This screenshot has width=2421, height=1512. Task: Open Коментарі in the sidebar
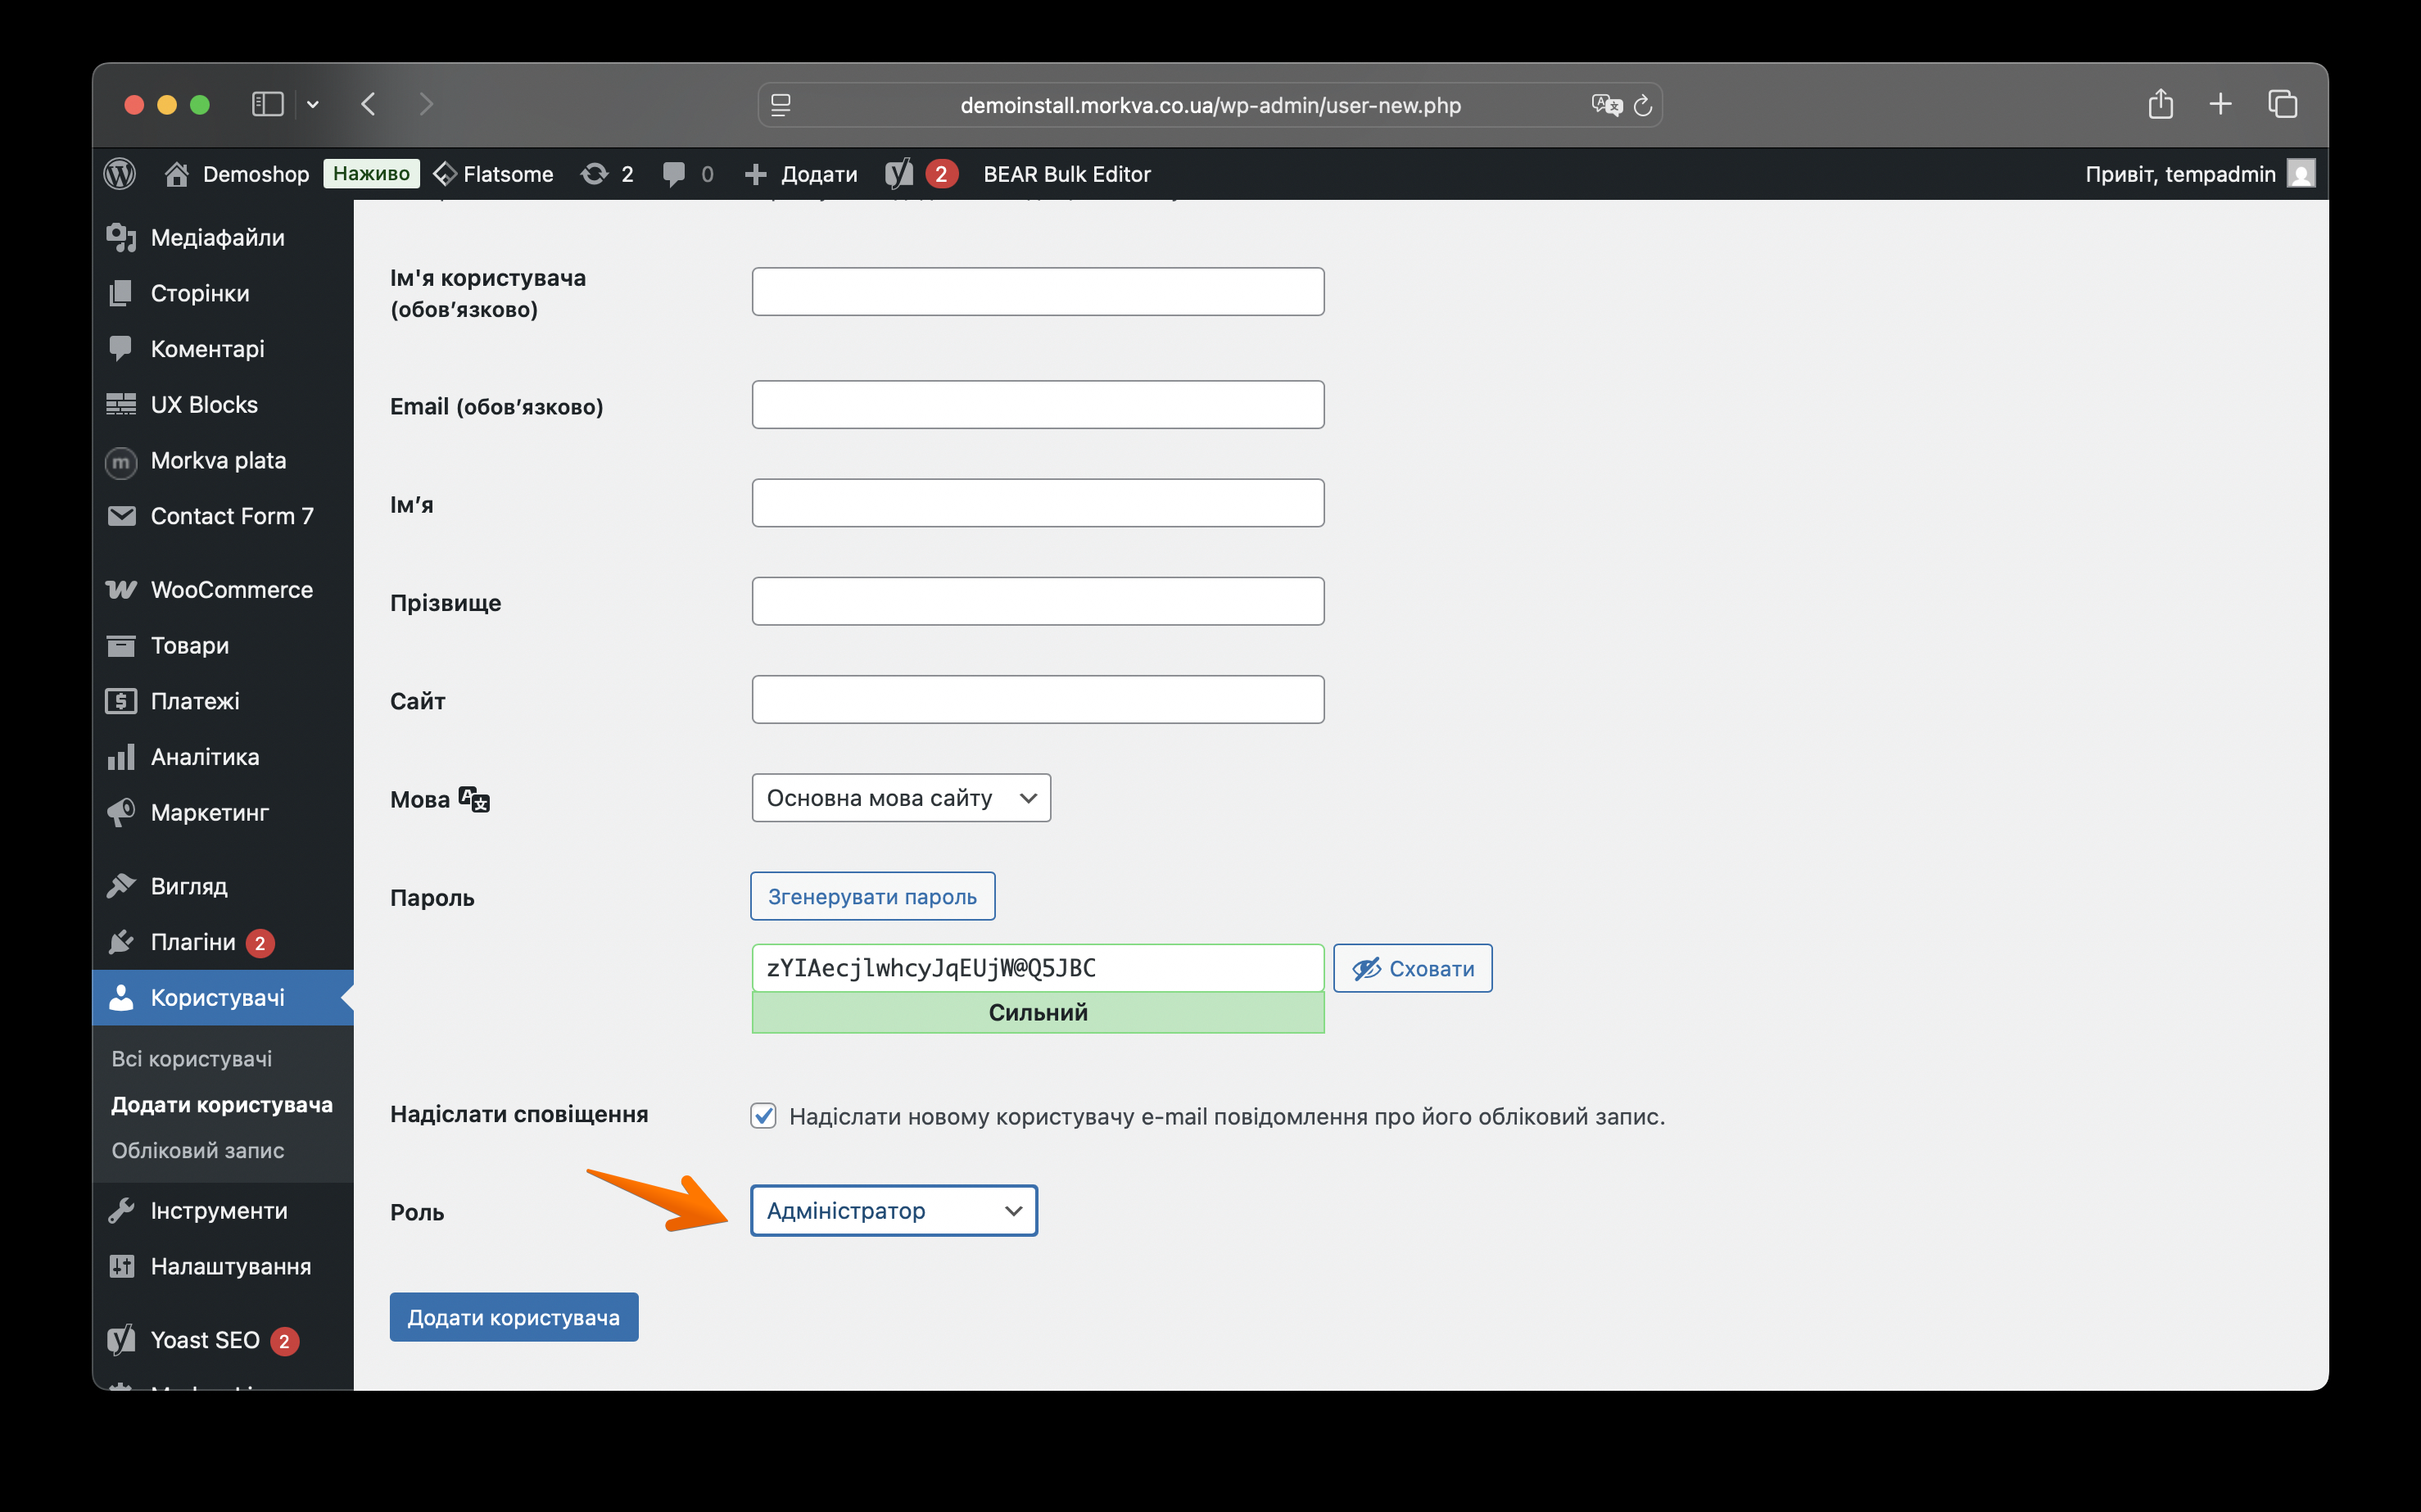pos(223,349)
